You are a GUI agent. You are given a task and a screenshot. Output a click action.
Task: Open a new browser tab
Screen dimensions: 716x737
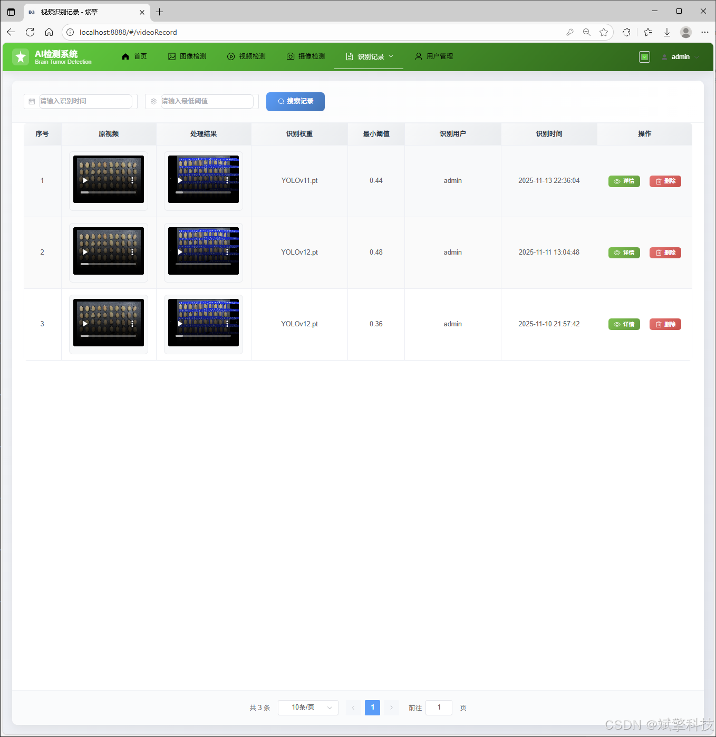pyautogui.click(x=160, y=12)
